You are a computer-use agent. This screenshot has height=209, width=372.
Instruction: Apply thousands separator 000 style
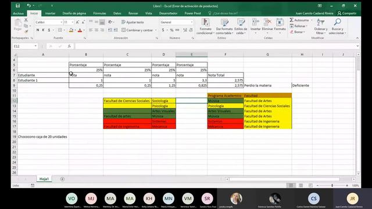tap(177, 30)
